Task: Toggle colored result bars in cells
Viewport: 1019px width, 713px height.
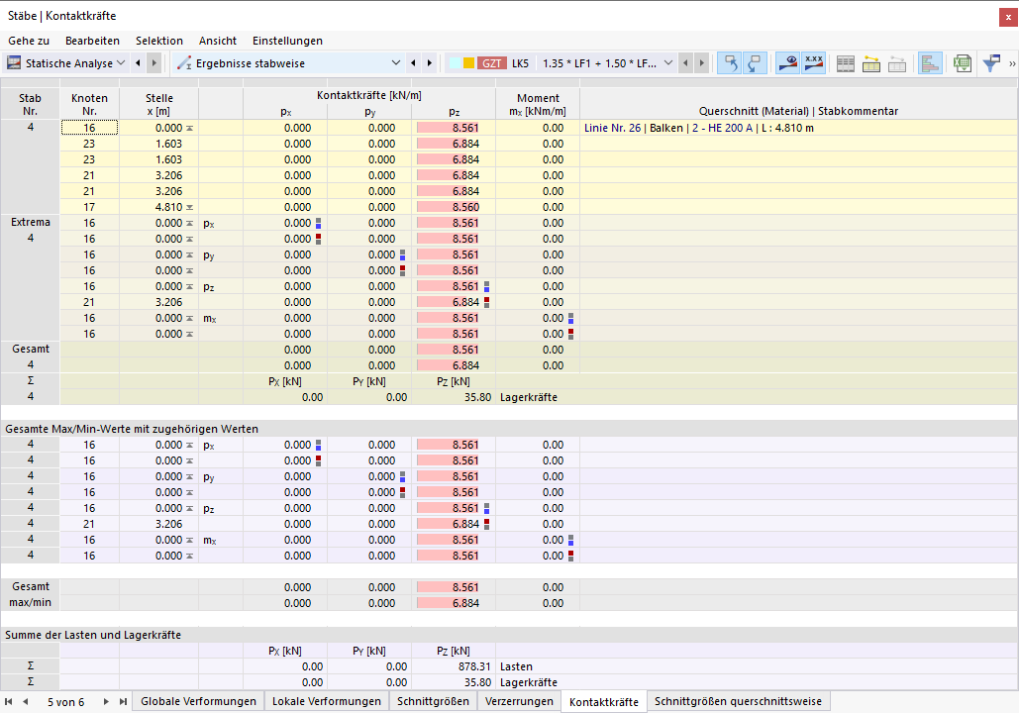Action: pyautogui.click(x=930, y=63)
